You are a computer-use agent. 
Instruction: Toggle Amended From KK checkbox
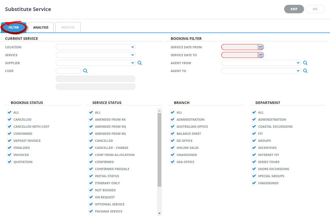[91, 119]
